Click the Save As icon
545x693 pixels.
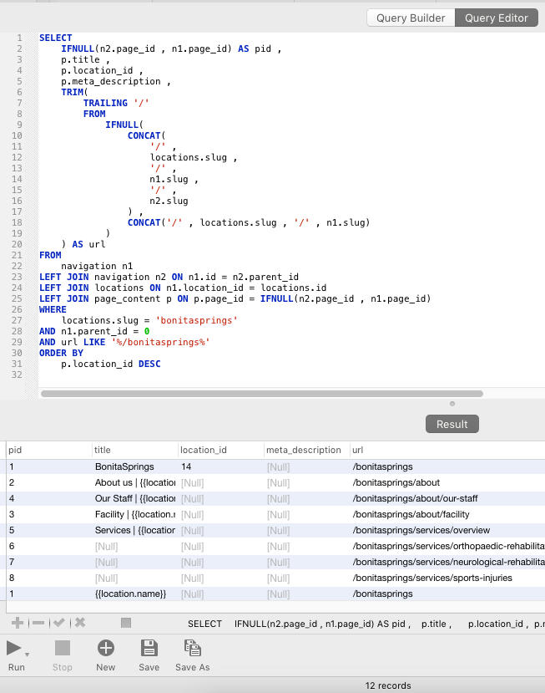(193, 648)
